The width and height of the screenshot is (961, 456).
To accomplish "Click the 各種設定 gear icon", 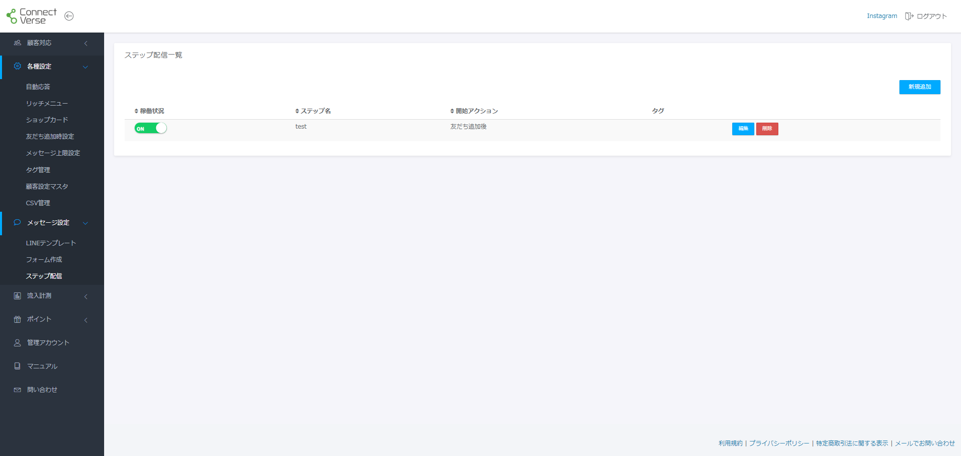I will click(18, 66).
